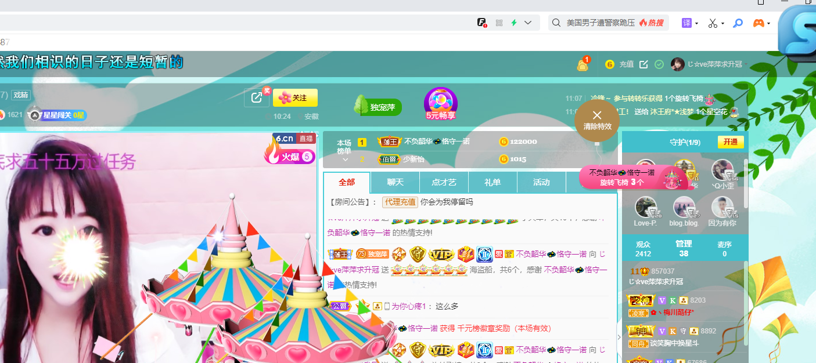
Task: Switch to the 聊天 tab
Action: pos(395,182)
